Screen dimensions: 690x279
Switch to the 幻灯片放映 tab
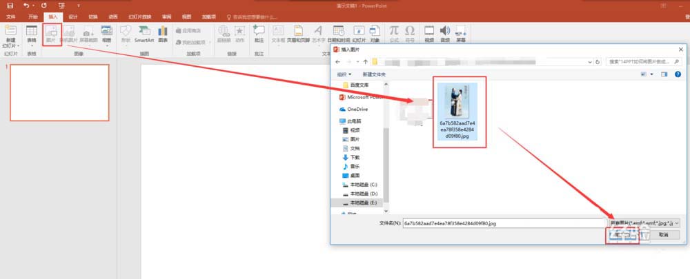[140, 17]
